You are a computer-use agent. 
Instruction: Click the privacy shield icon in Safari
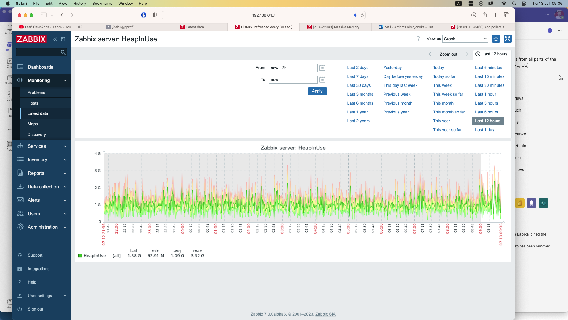click(155, 15)
